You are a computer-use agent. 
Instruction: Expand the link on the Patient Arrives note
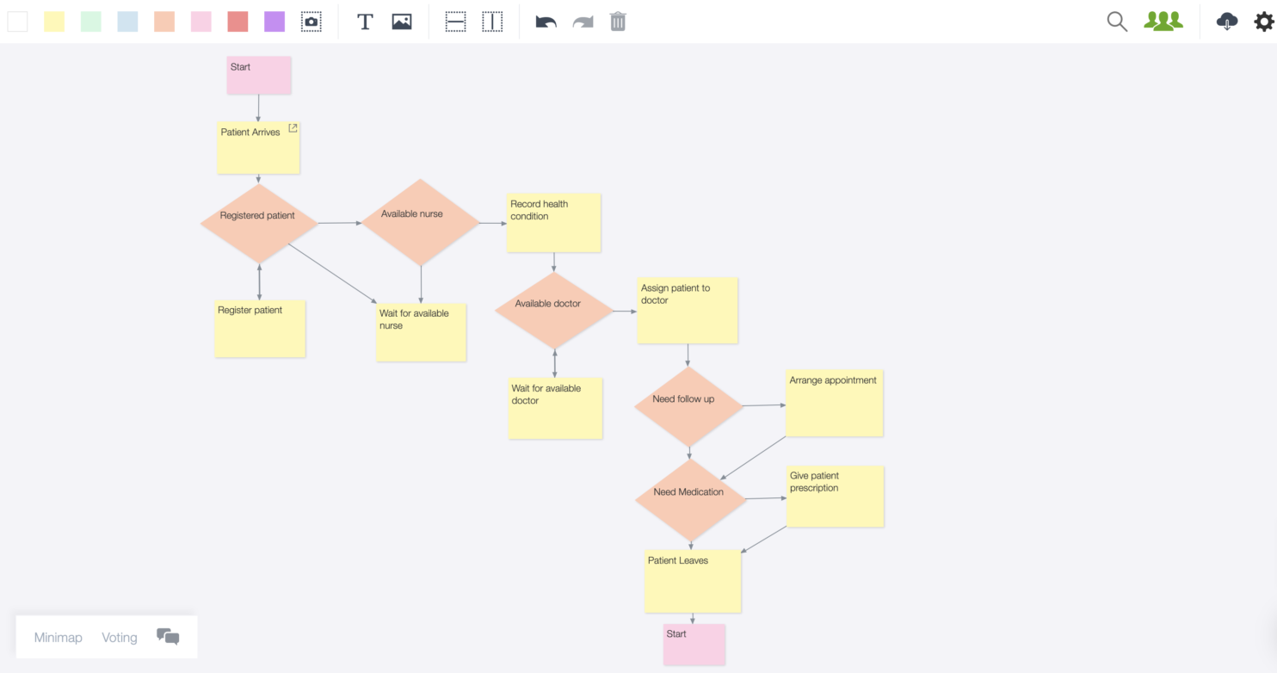click(x=293, y=127)
